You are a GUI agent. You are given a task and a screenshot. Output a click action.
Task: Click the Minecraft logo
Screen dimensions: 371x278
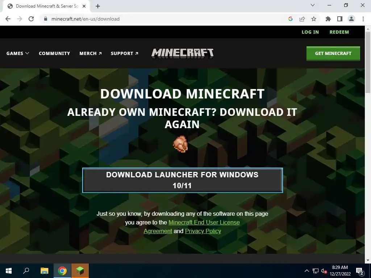coord(183,54)
